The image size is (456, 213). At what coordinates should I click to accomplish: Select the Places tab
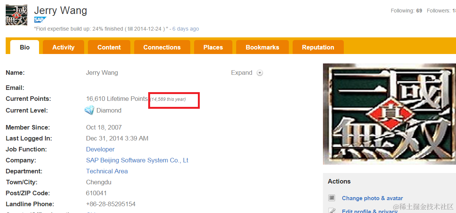213,47
